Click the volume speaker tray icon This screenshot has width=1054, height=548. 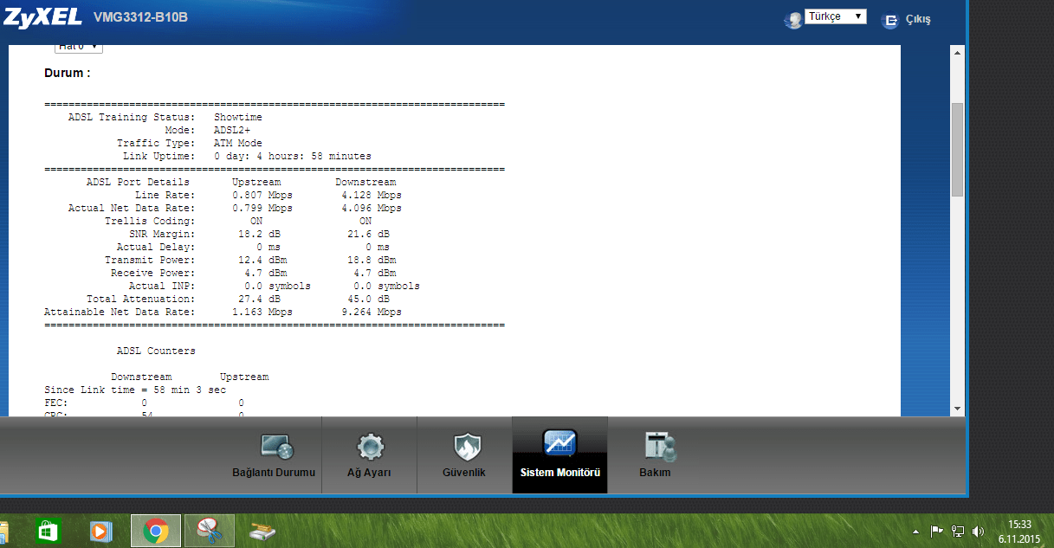tap(980, 531)
